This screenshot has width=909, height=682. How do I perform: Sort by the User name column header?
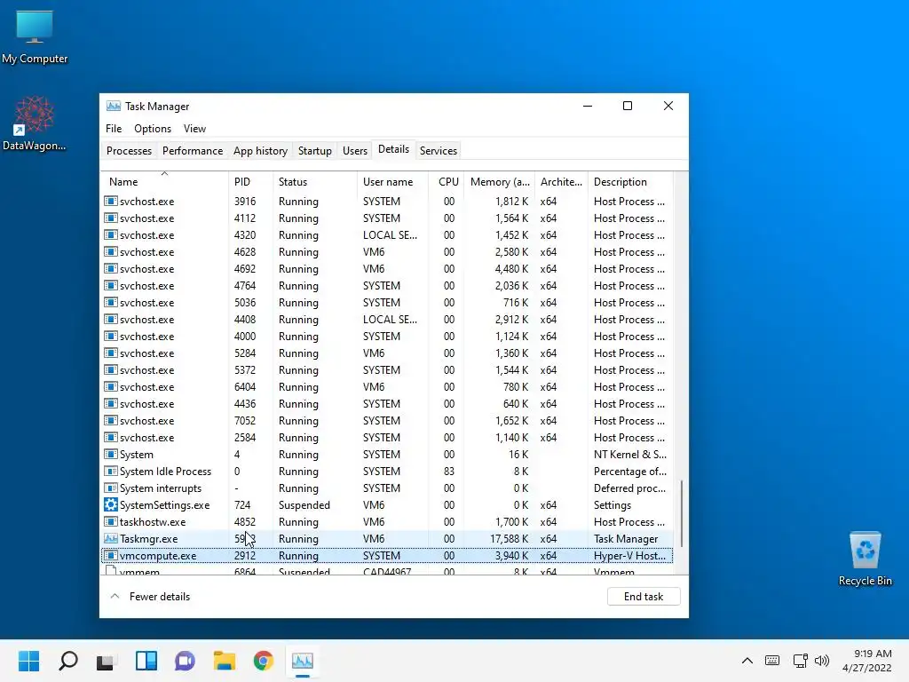point(392,181)
